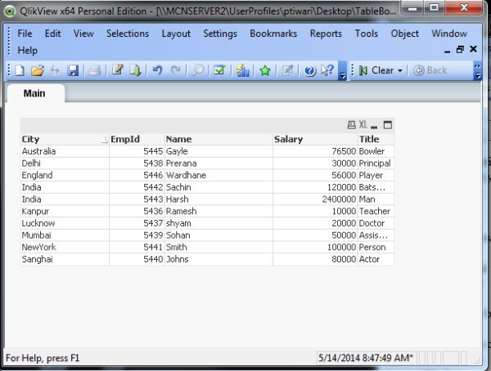Open Help Topics with the question mark icon
The height and width of the screenshot is (371, 491).
click(310, 71)
